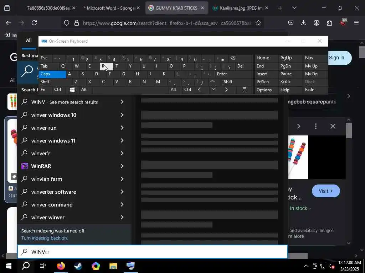Select All tab in search panel
Screen dimensions: 365x273
(29, 41)
